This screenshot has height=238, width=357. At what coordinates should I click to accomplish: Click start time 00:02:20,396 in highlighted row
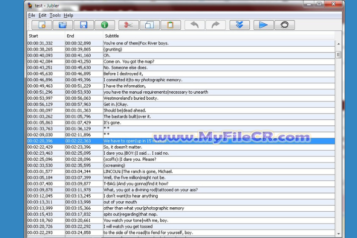click(x=40, y=141)
